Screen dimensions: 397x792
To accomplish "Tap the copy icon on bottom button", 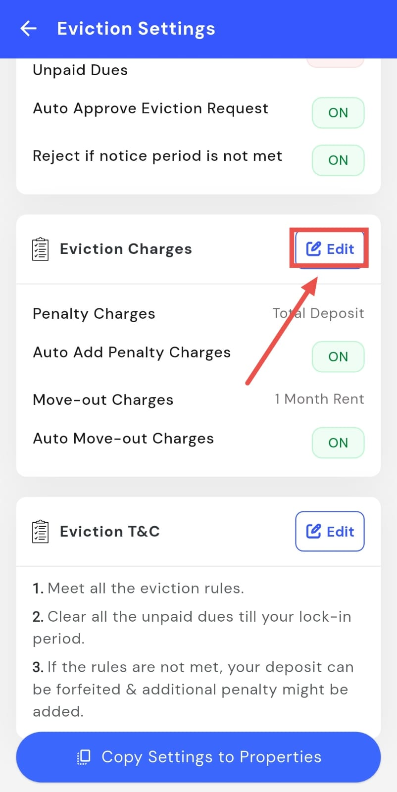I will 84,757.
